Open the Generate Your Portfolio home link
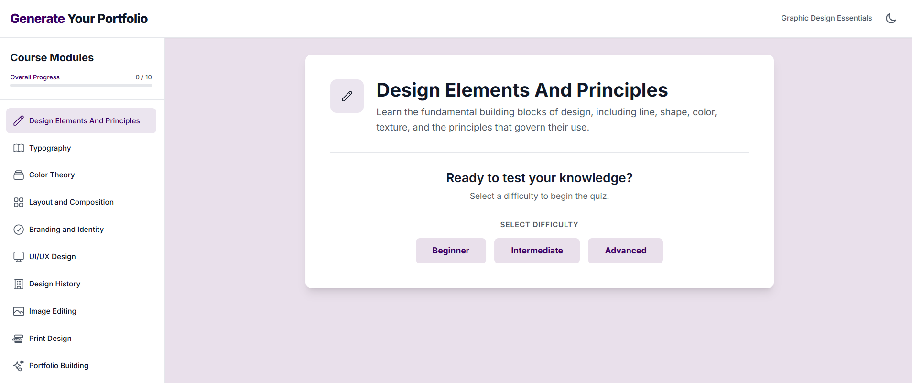 [x=79, y=19]
